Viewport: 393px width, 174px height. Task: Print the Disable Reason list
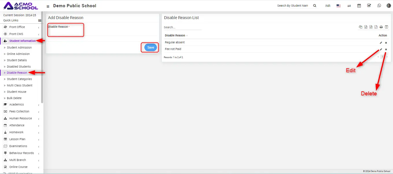381,27
